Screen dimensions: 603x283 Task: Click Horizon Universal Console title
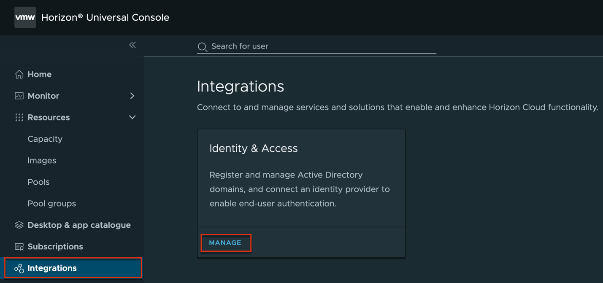point(105,17)
